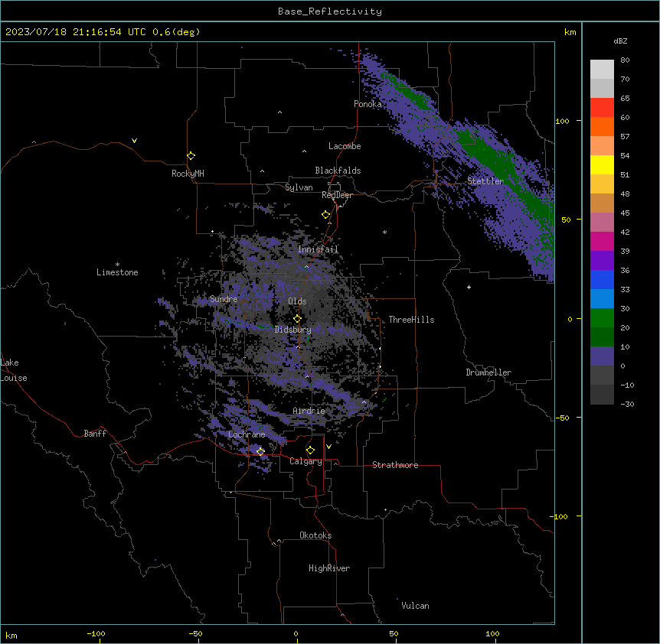The width and height of the screenshot is (660, 644).
Task: Click the Base_Reflectivity title
Action: click(330, 11)
